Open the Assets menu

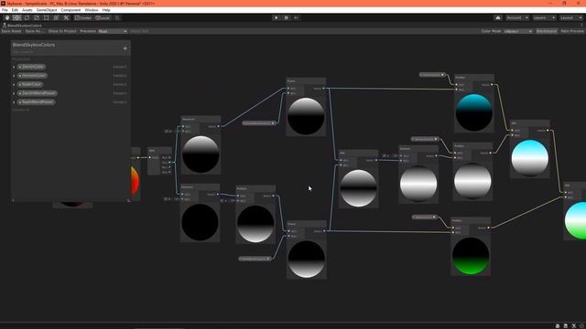click(x=27, y=10)
